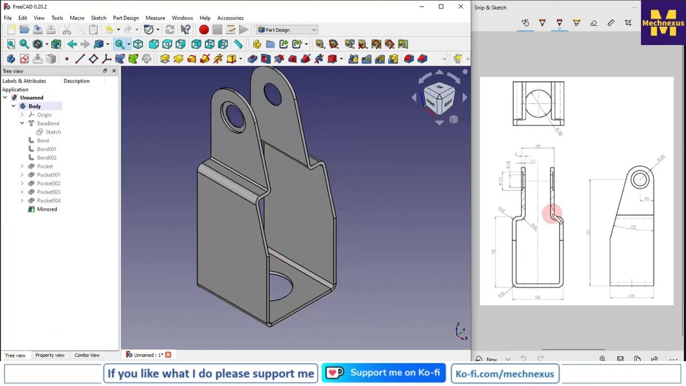Expand the Pocket tree item
686x386 pixels.
coord(22,166)
